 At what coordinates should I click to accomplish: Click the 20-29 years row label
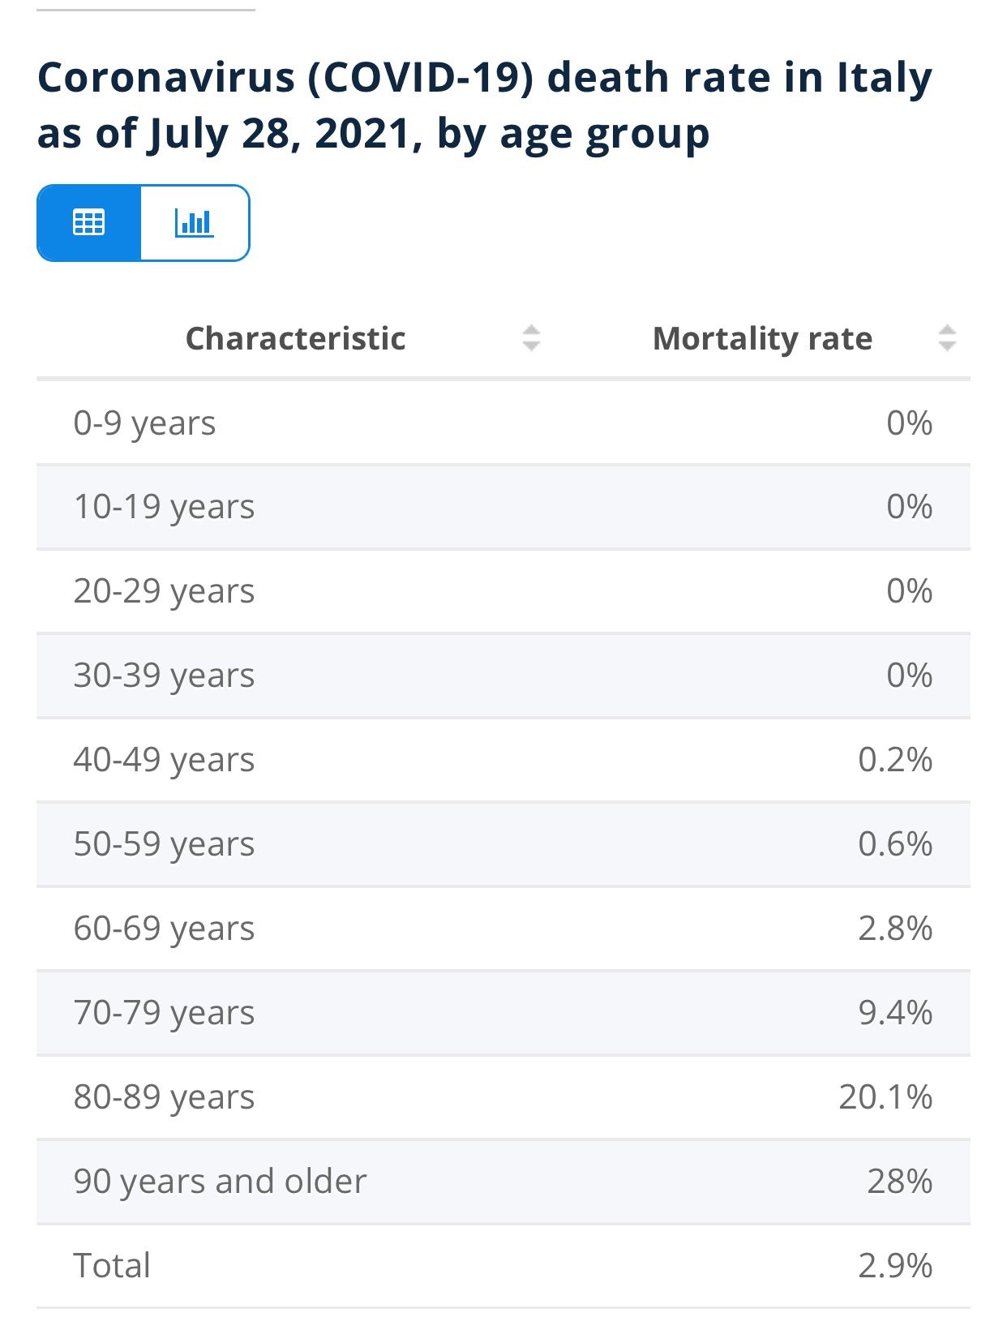coord(164,592)
